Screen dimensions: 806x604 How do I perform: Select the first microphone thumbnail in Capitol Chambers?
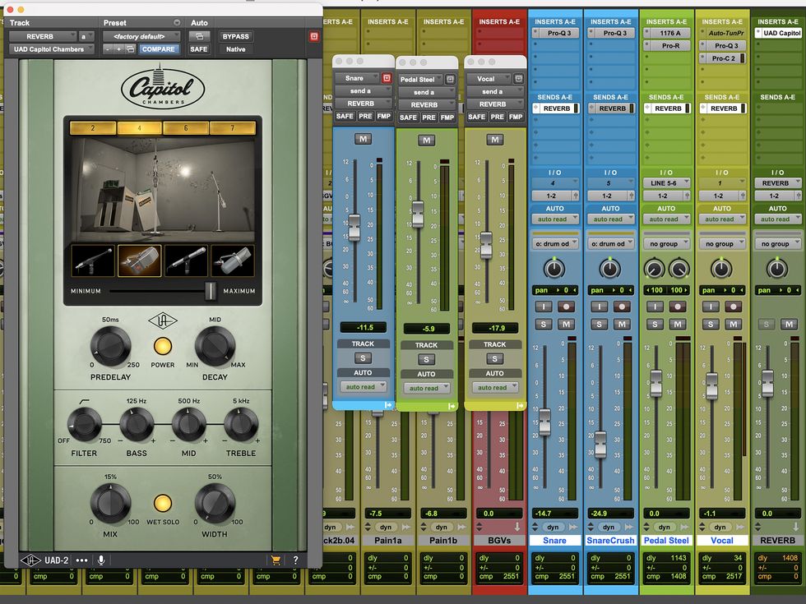(x=93, y=261)
